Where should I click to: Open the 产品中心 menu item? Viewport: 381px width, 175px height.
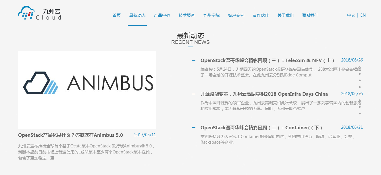162,15
